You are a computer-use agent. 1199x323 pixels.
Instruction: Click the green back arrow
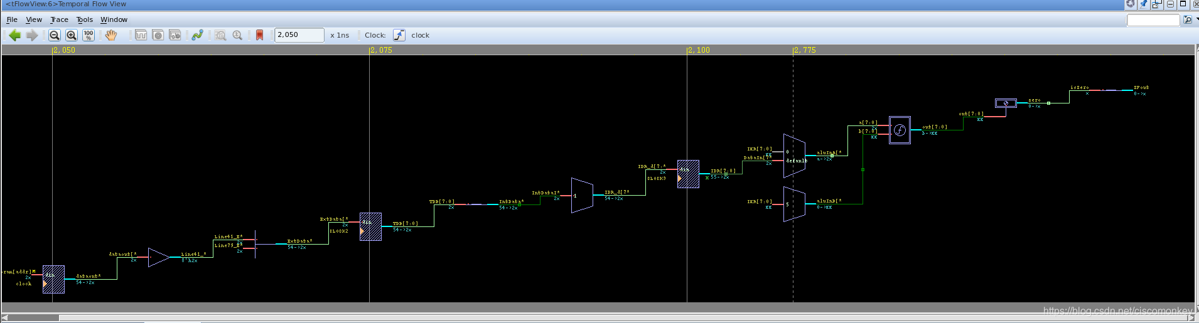click(14, 35)
